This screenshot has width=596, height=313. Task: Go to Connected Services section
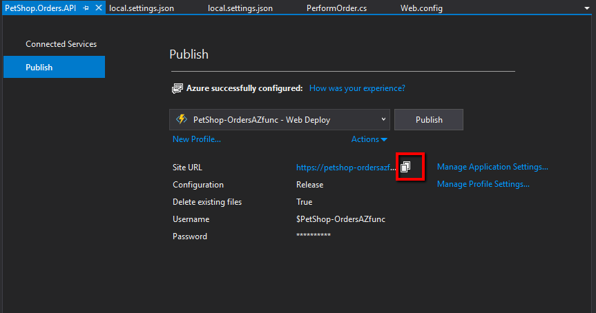[61, 44]
